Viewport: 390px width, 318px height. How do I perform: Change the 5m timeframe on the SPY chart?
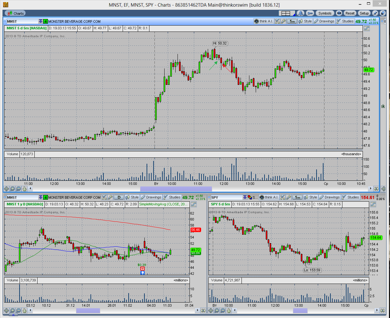(298, 197)
